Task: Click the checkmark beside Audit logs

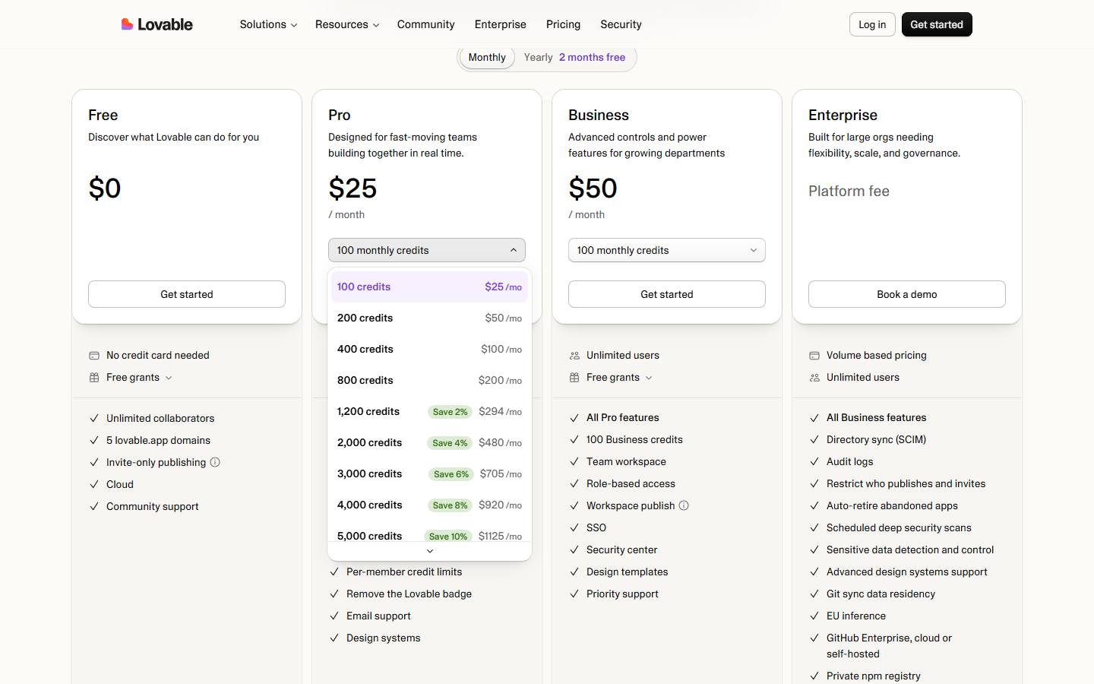Action: 814,461
